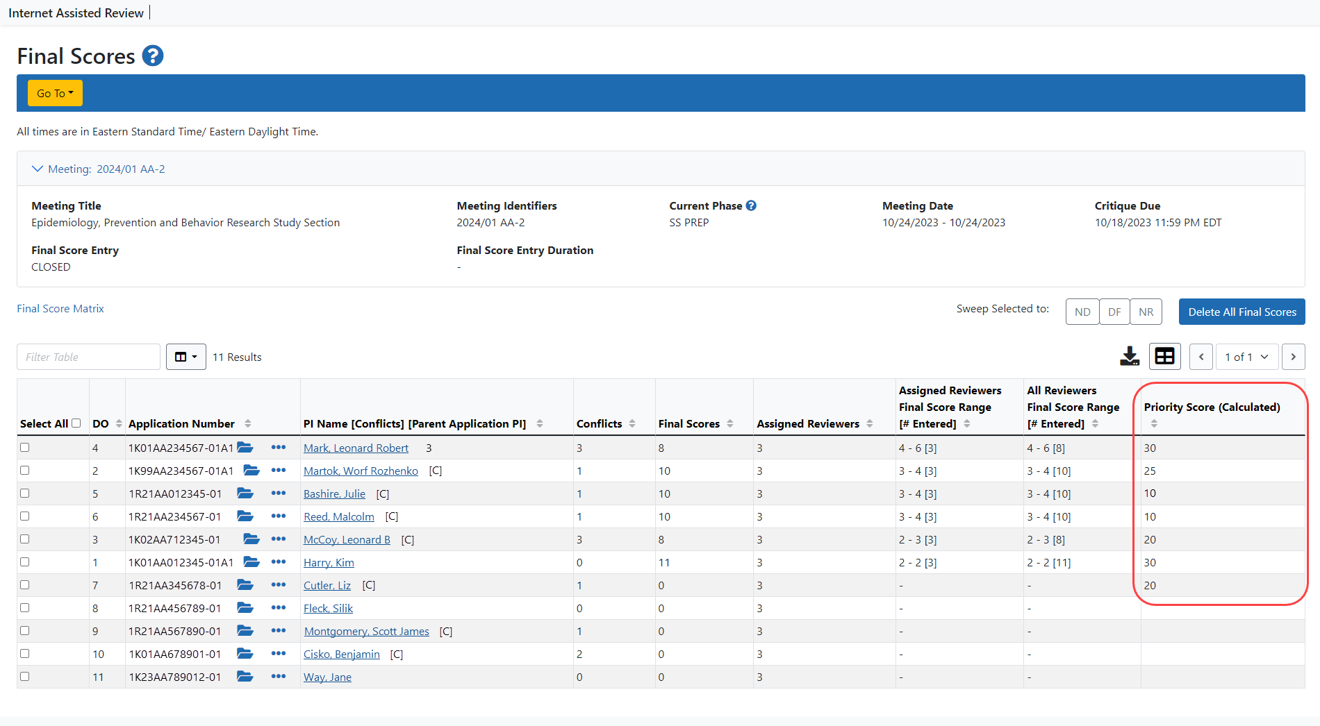Open the actions menu for Cisko, Benjamin's row

point(279,654)
